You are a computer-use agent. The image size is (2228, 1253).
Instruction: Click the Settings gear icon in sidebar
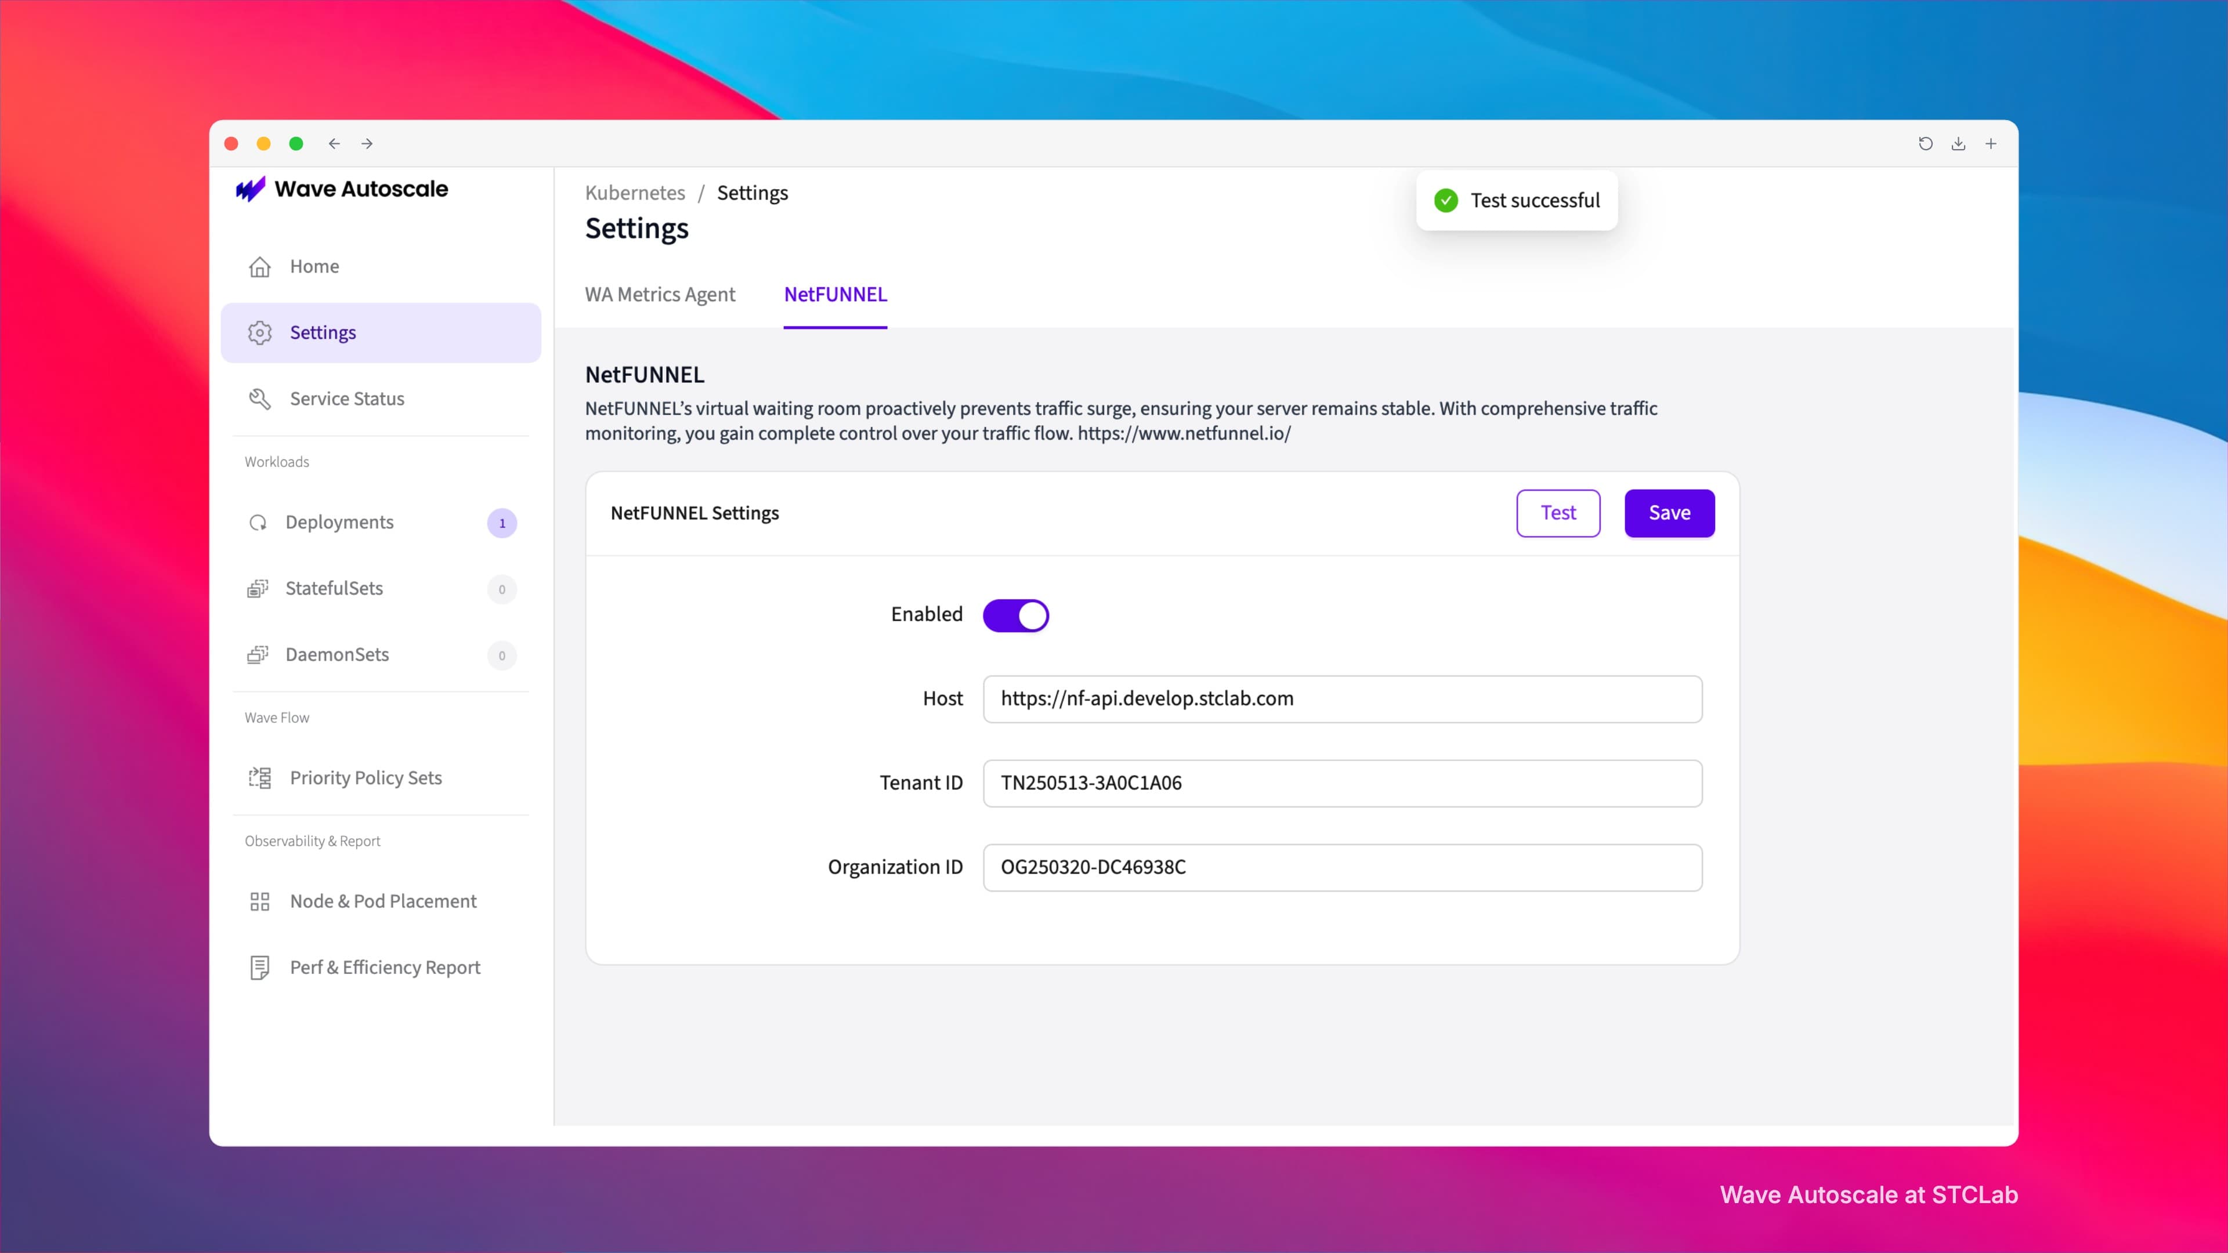click(x=259, y=333)
